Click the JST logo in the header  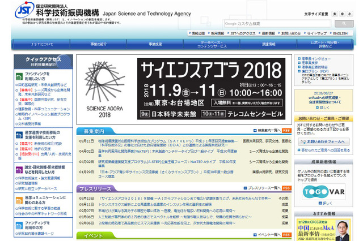click(x=25, y=10)
